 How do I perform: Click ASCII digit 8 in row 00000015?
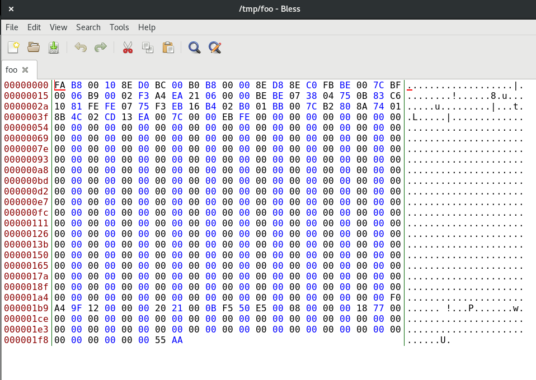pyautogui.click(x=493, y=96)
